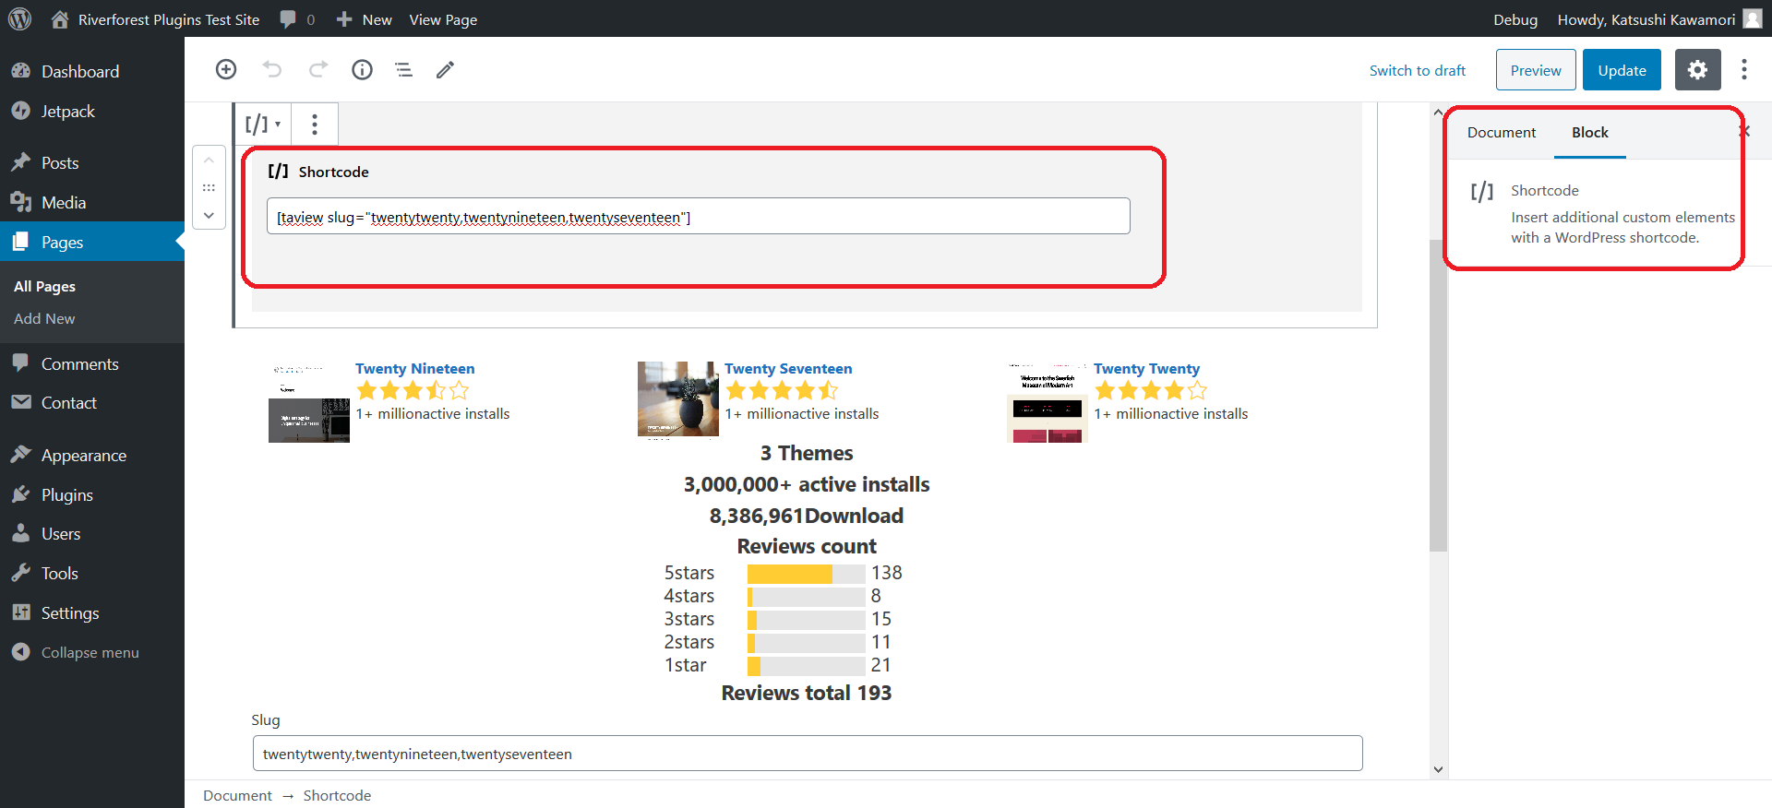Undo the last change
The width and height of the screenshot is (1772, 808).
tap(271, 69)
